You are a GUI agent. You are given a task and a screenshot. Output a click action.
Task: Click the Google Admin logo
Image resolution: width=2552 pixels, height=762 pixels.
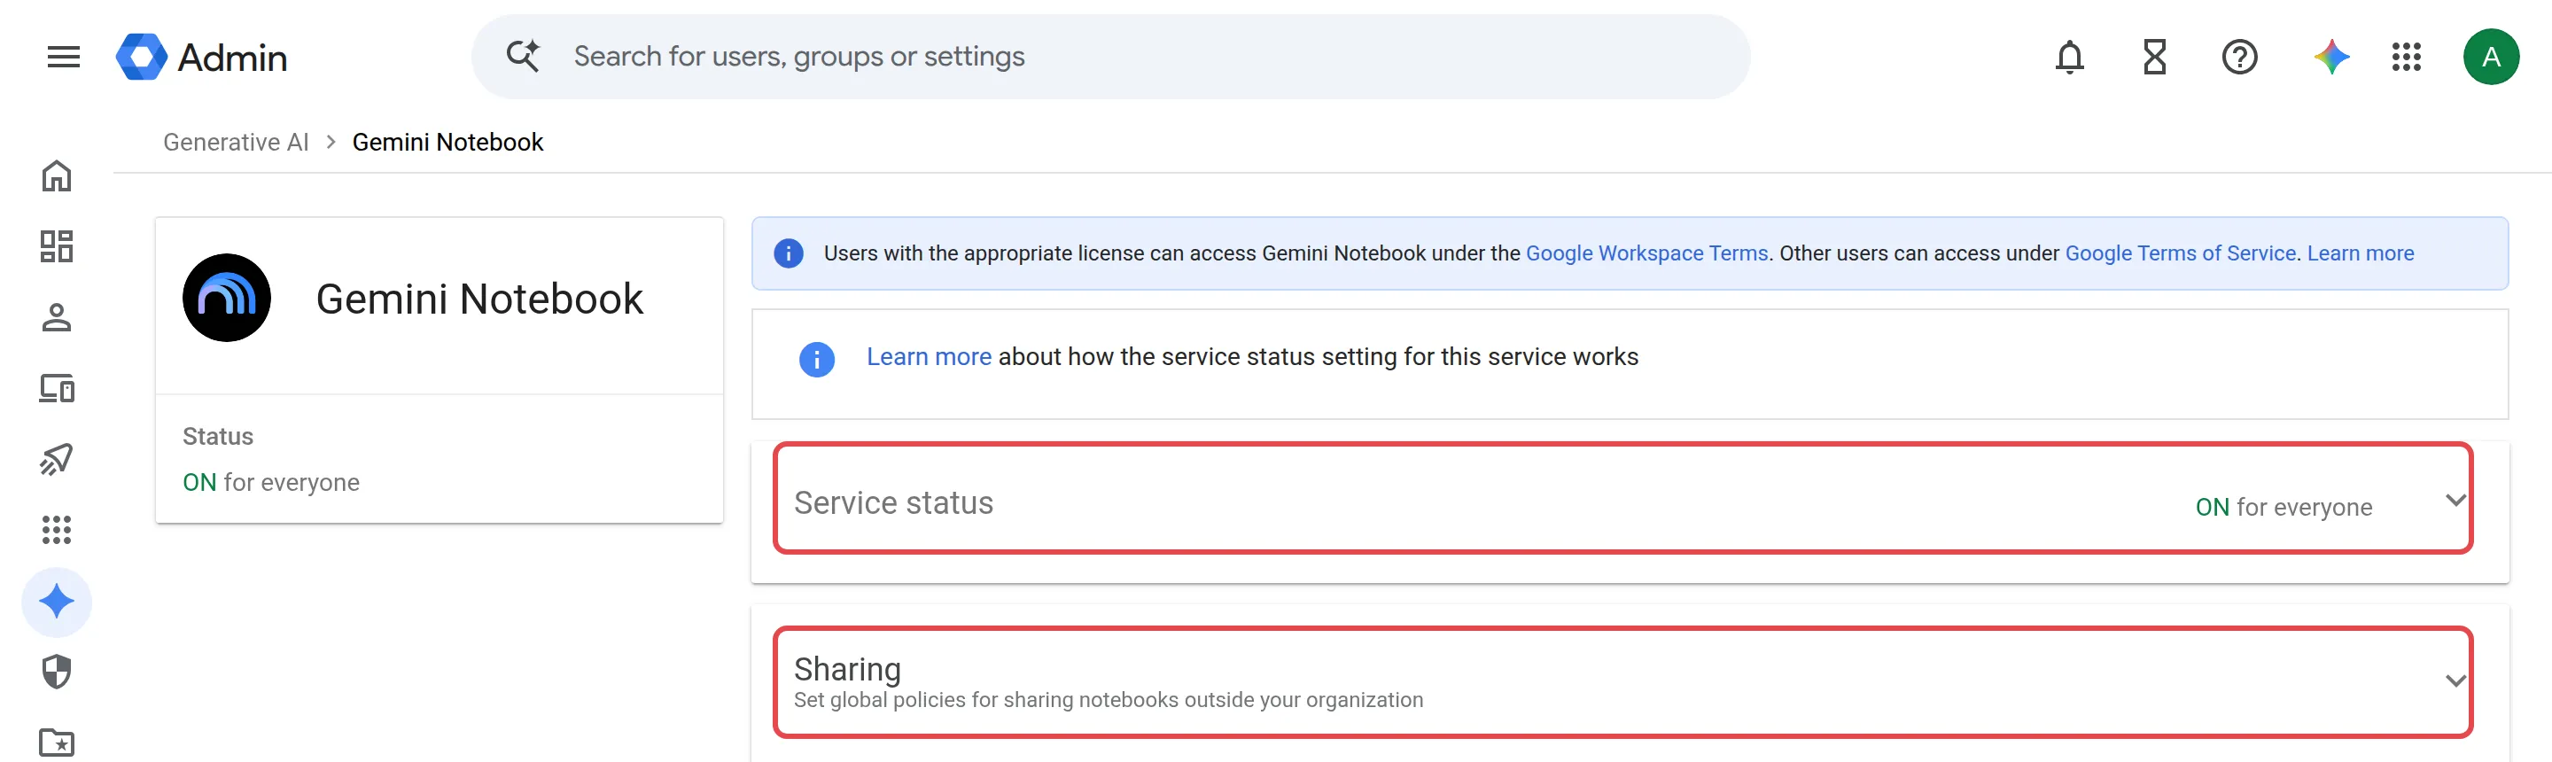click(x=201, y=57)
